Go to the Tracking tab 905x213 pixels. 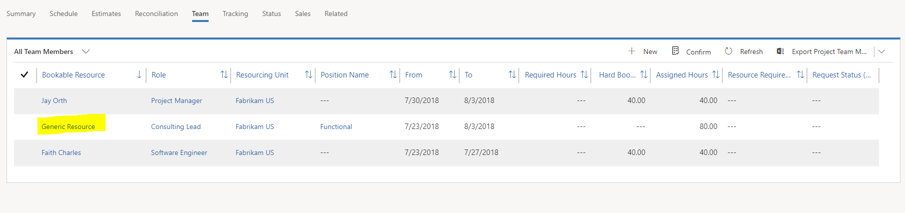[235, 13]
